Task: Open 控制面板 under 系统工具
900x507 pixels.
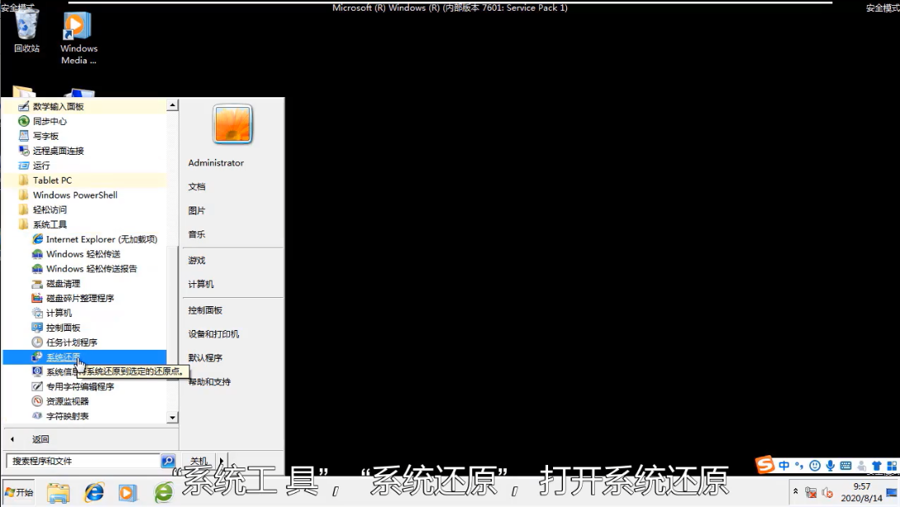Action: (84, 328)
